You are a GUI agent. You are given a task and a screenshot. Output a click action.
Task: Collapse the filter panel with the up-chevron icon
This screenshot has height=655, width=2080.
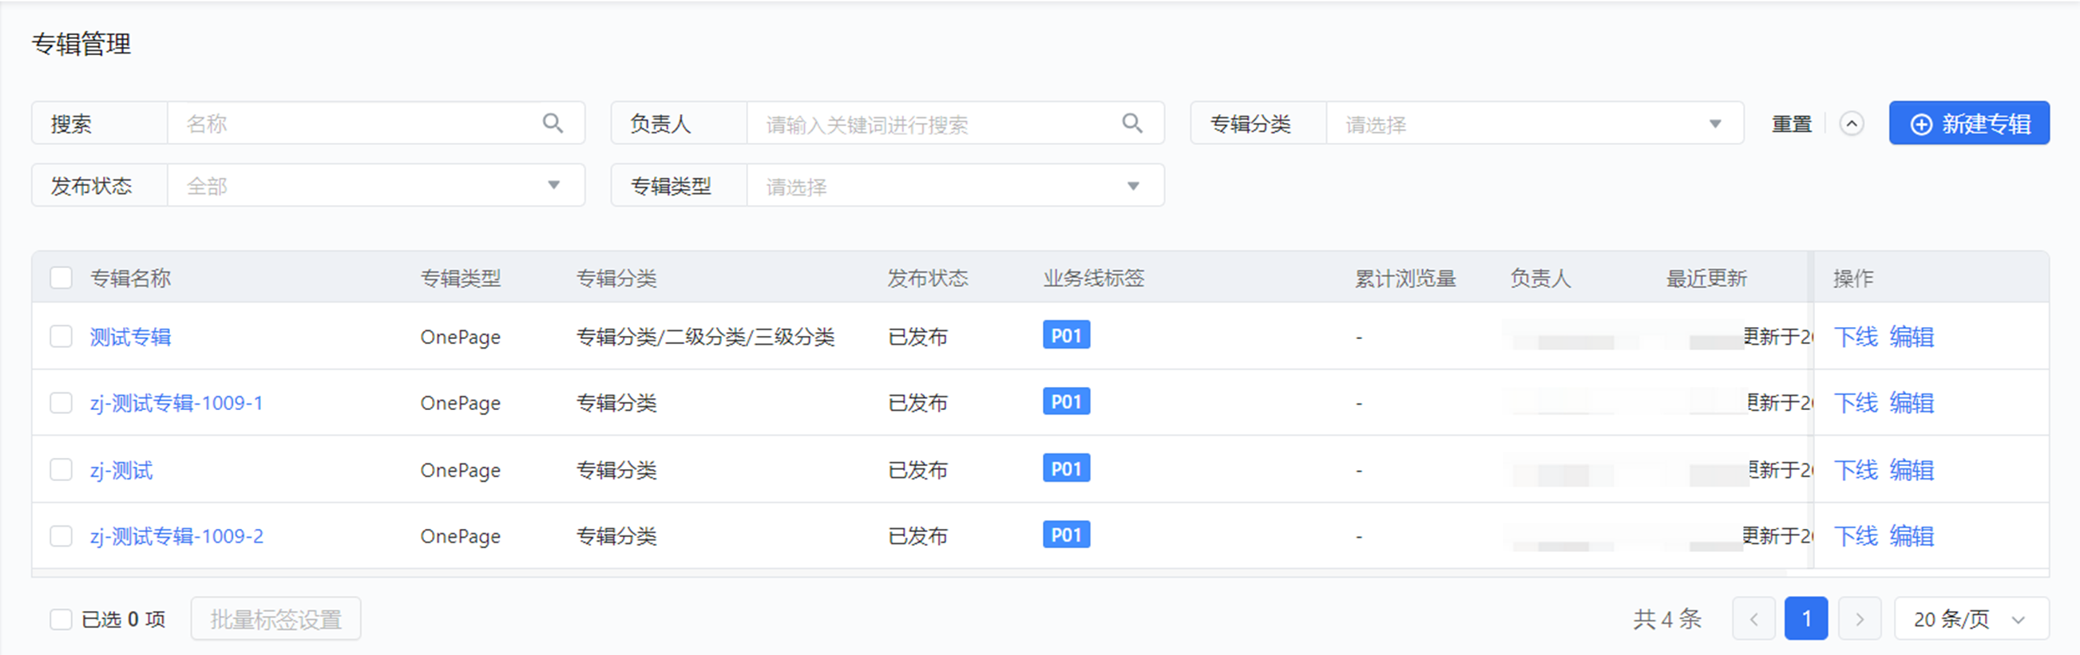pos(1852,124)
